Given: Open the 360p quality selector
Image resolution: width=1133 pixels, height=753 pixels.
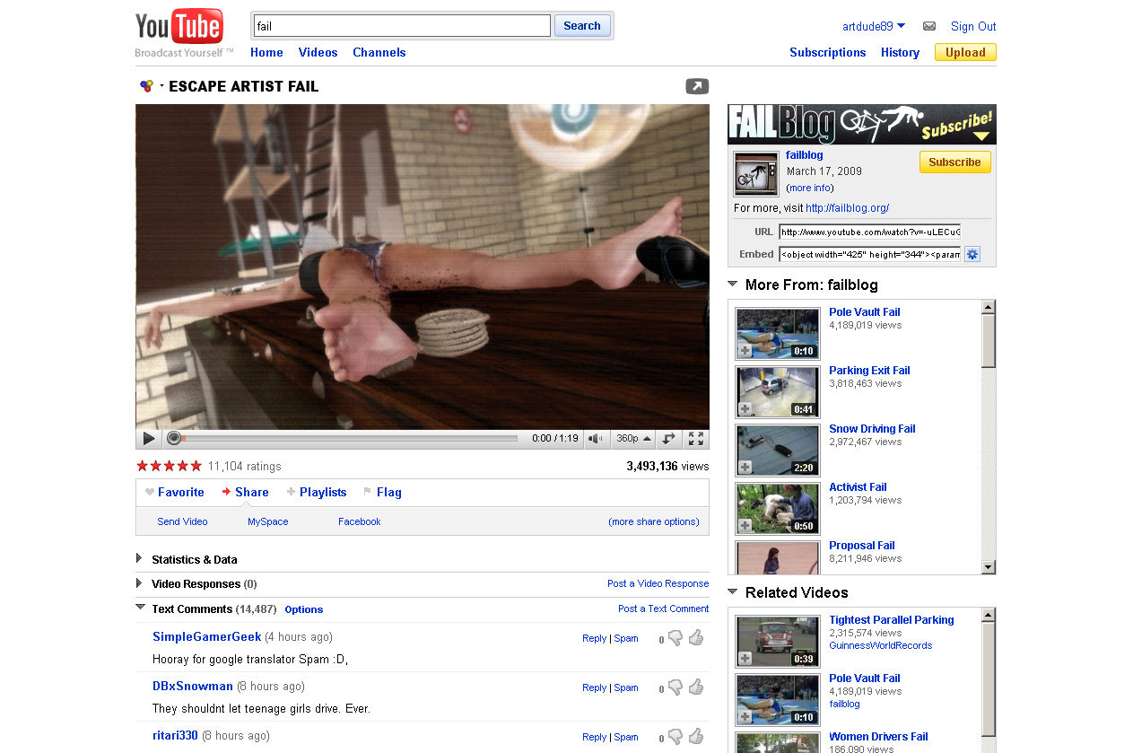Looking at the screenshot, I should [x=632, y=439].
